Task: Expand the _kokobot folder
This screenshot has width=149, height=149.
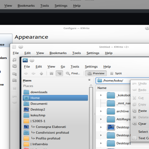Action: coord(101,95)
